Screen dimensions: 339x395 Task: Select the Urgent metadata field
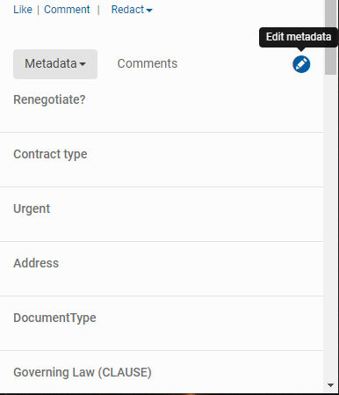pos(162,215)
